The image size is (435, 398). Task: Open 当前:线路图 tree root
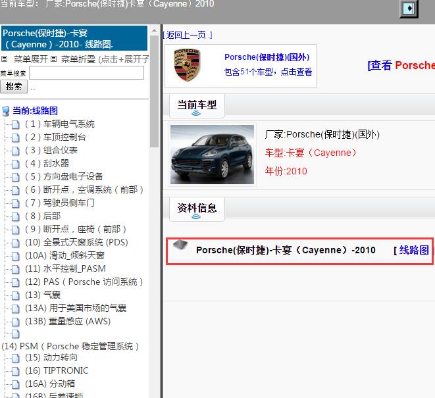tap(36, 111)
